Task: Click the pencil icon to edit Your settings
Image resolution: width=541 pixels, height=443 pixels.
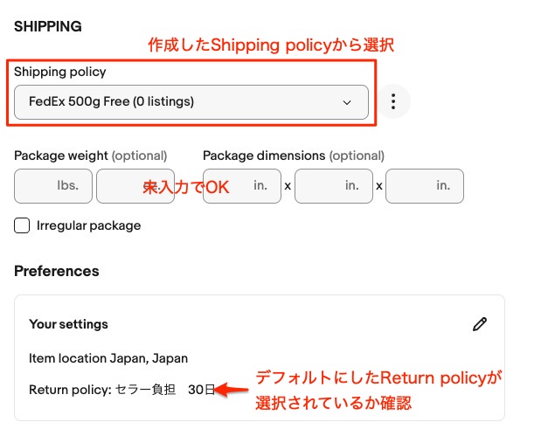Action: pos(479,324)
